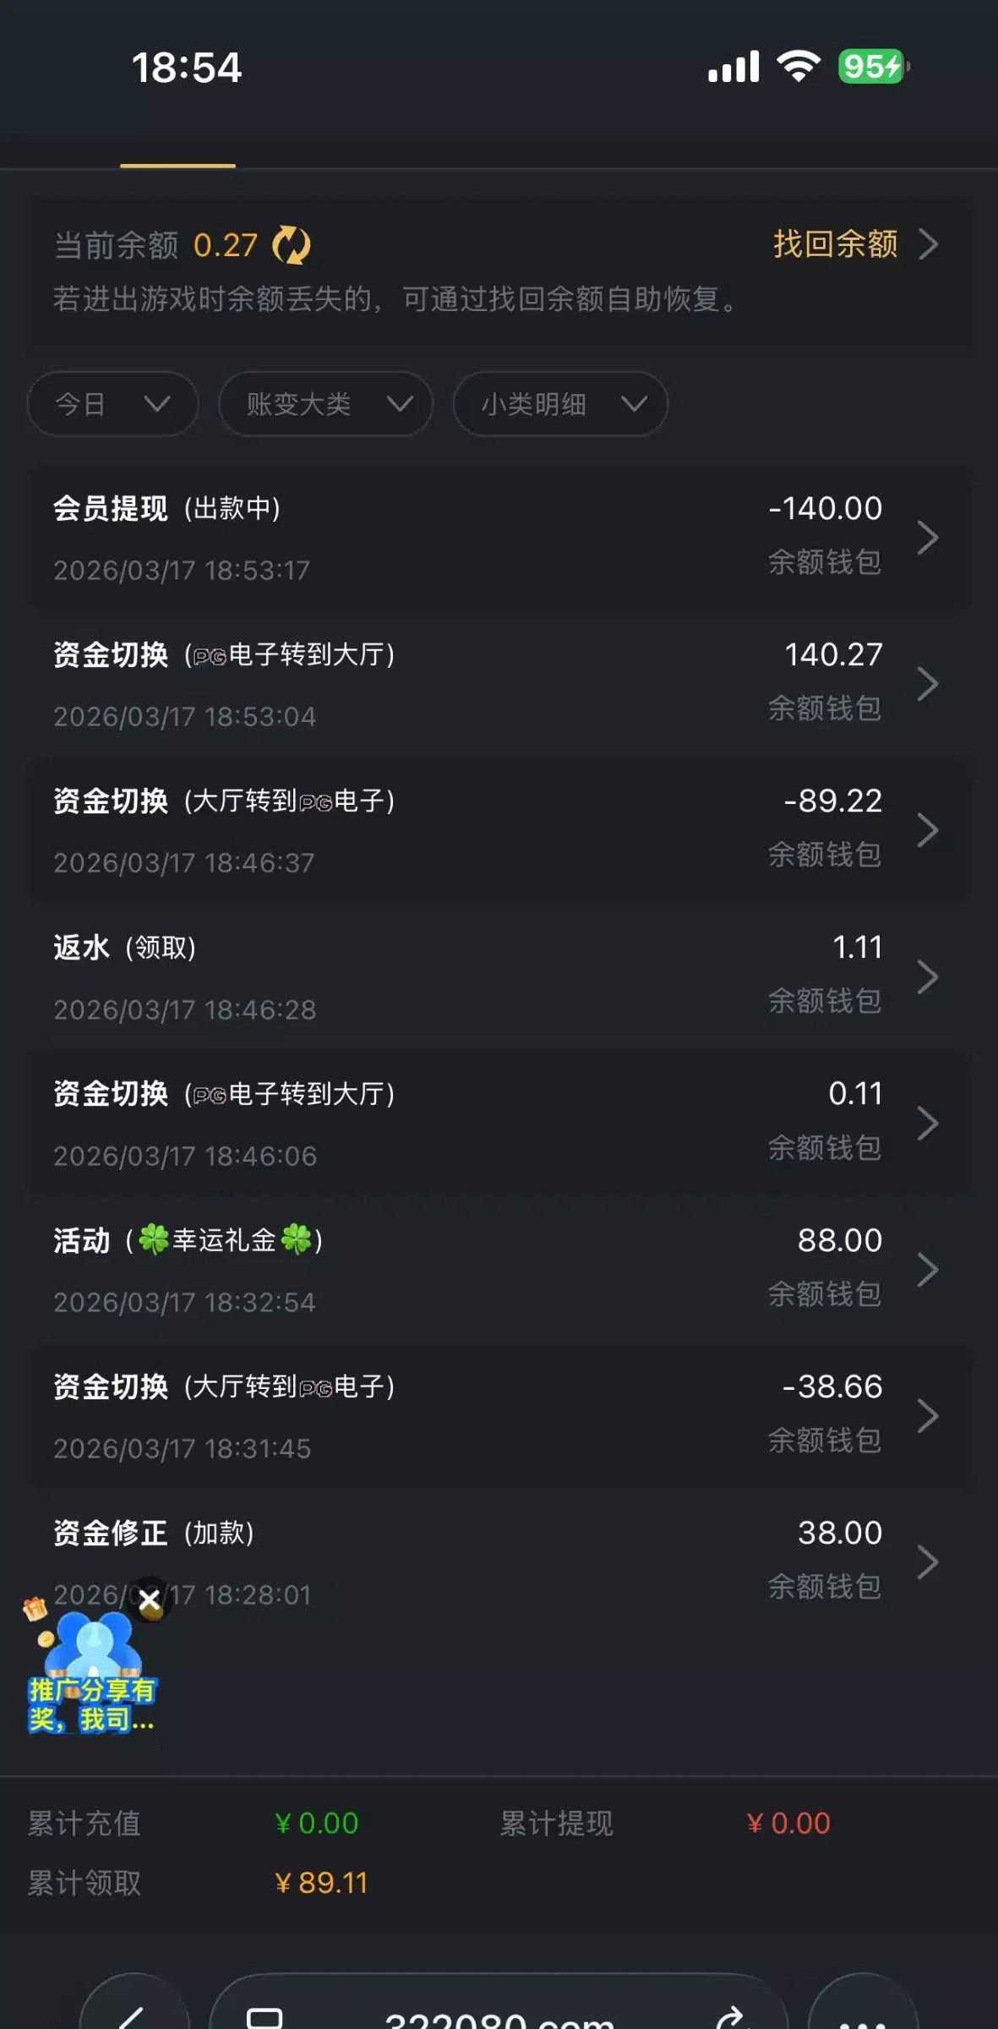The height and width of the screenshot is (2029, 998).
Task: Open the 今日 date filter dropdown
Action: click(x=112, y=404)
